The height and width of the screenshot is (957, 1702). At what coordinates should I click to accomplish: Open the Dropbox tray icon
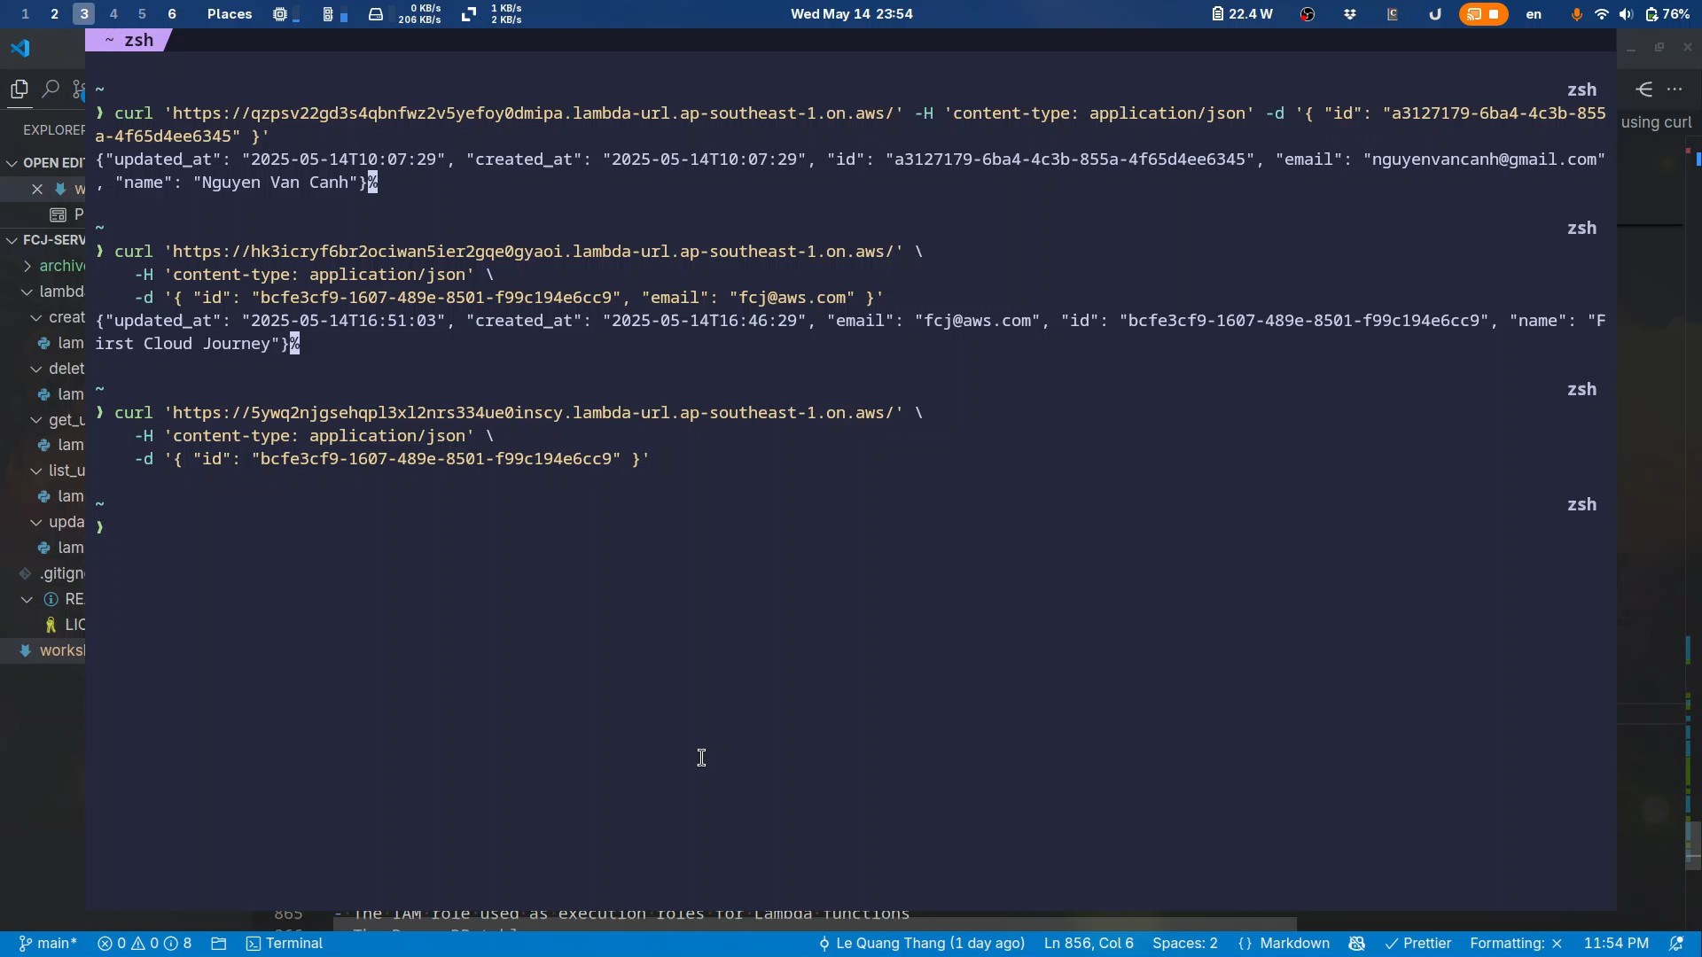(x=1350, y=14)
